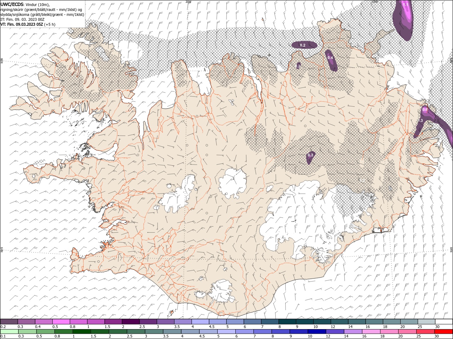Click the 20W longitude label at the top
Image resolution: width=453 pixels, height=339 pixels.
pyautogui.click(x=189, y=2)
